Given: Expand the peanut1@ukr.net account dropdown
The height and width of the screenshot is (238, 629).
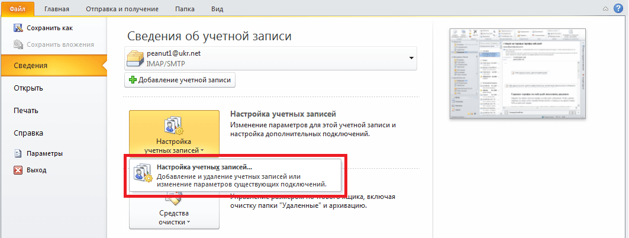Looking at the screenshot, I should (411, 59).
